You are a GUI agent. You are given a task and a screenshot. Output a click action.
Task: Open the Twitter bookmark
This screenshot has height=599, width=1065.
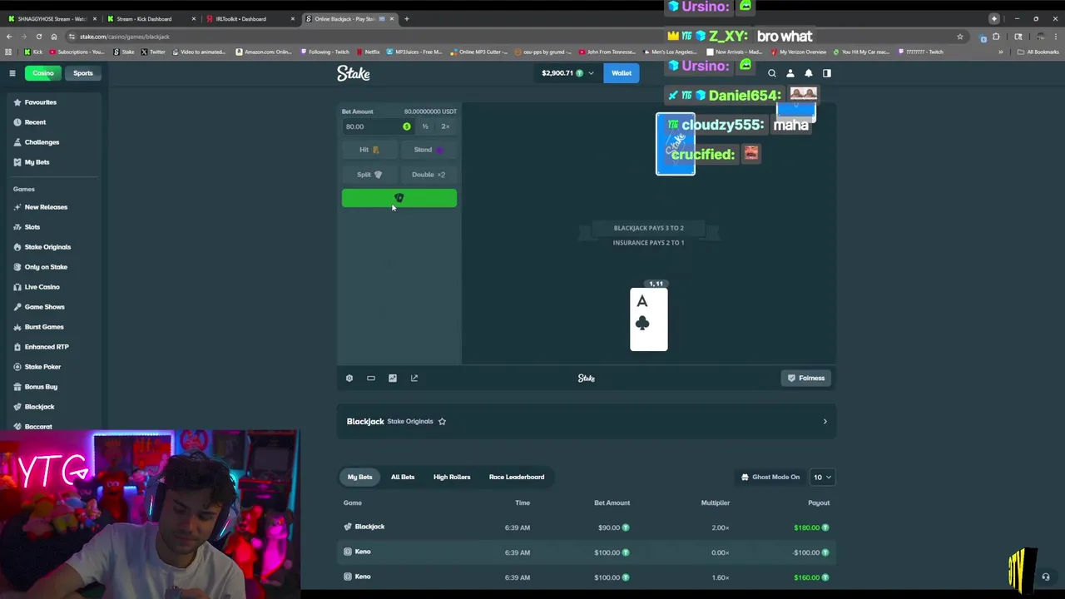tap(153, 52)
